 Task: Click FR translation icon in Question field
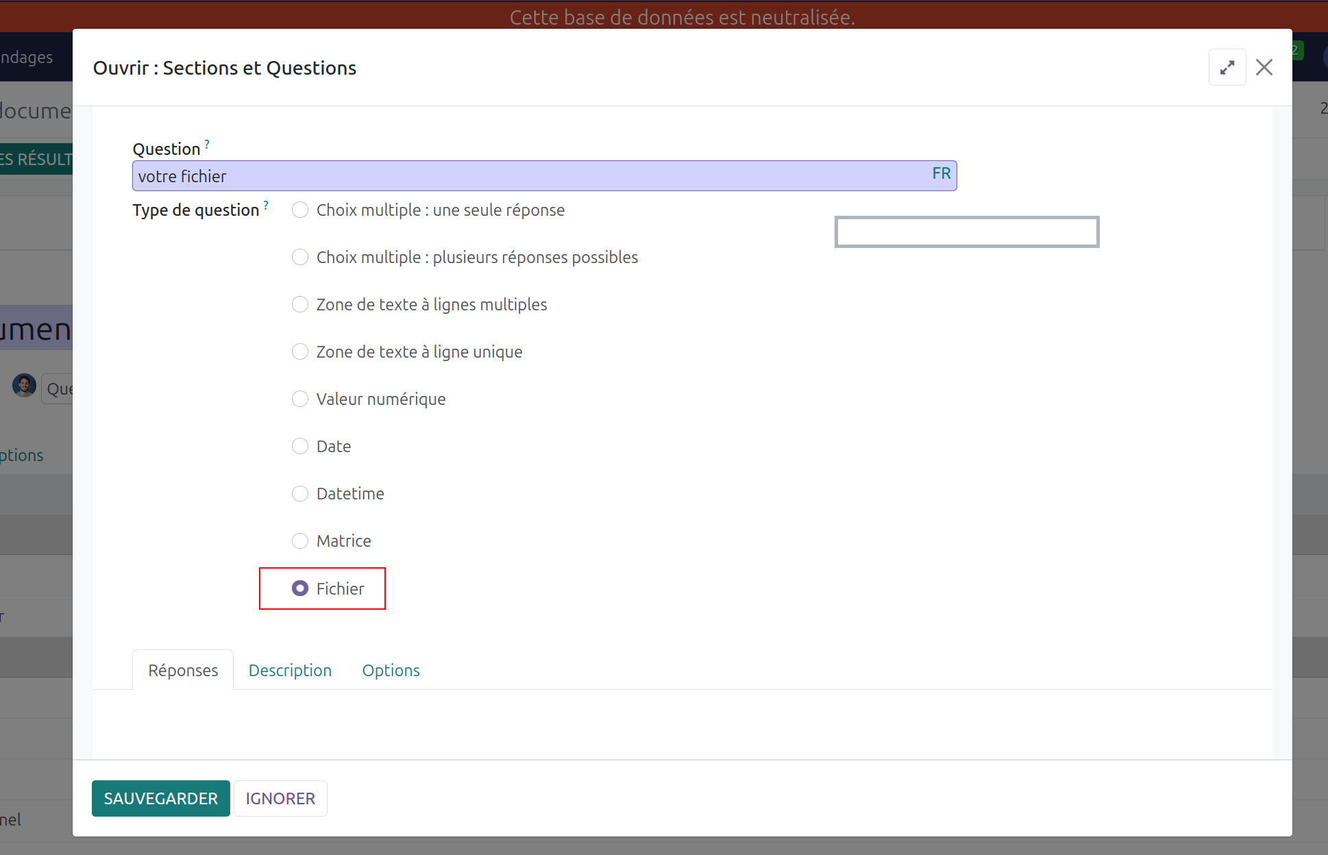(941, 174)
